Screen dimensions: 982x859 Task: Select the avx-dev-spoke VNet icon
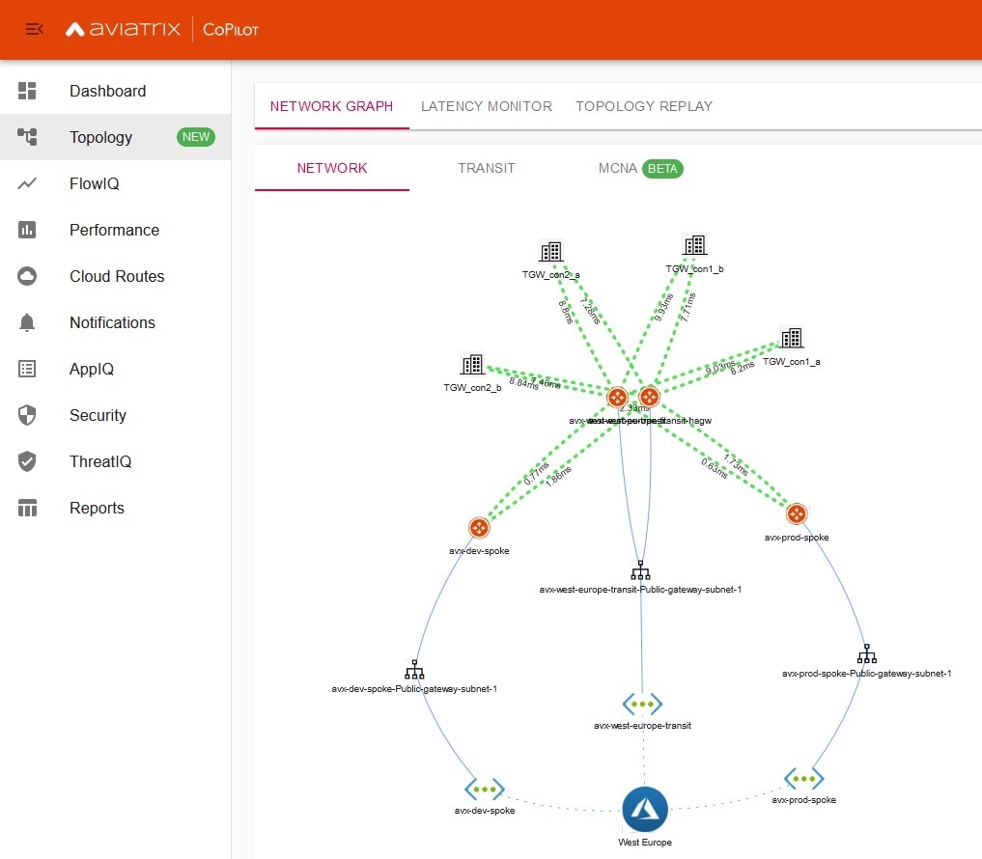click(485, 790)
